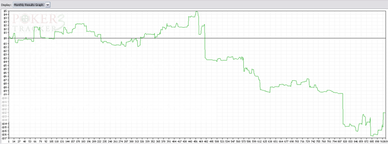
Task: Click the Display label text
Action: click(x=6, y=5)
